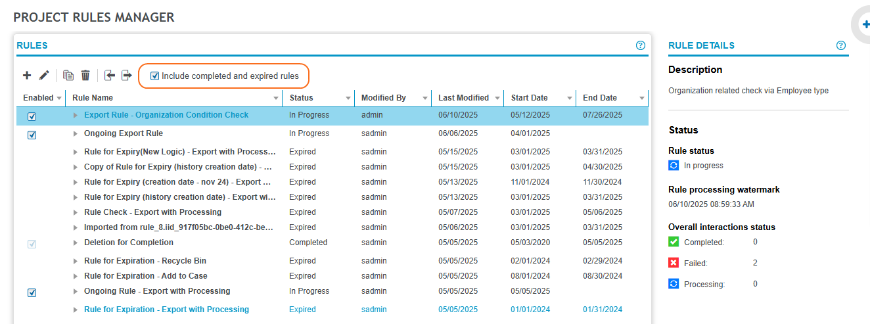Click the Start Date column header
This screenshot has height=324, width=870.
coord(530,98)
